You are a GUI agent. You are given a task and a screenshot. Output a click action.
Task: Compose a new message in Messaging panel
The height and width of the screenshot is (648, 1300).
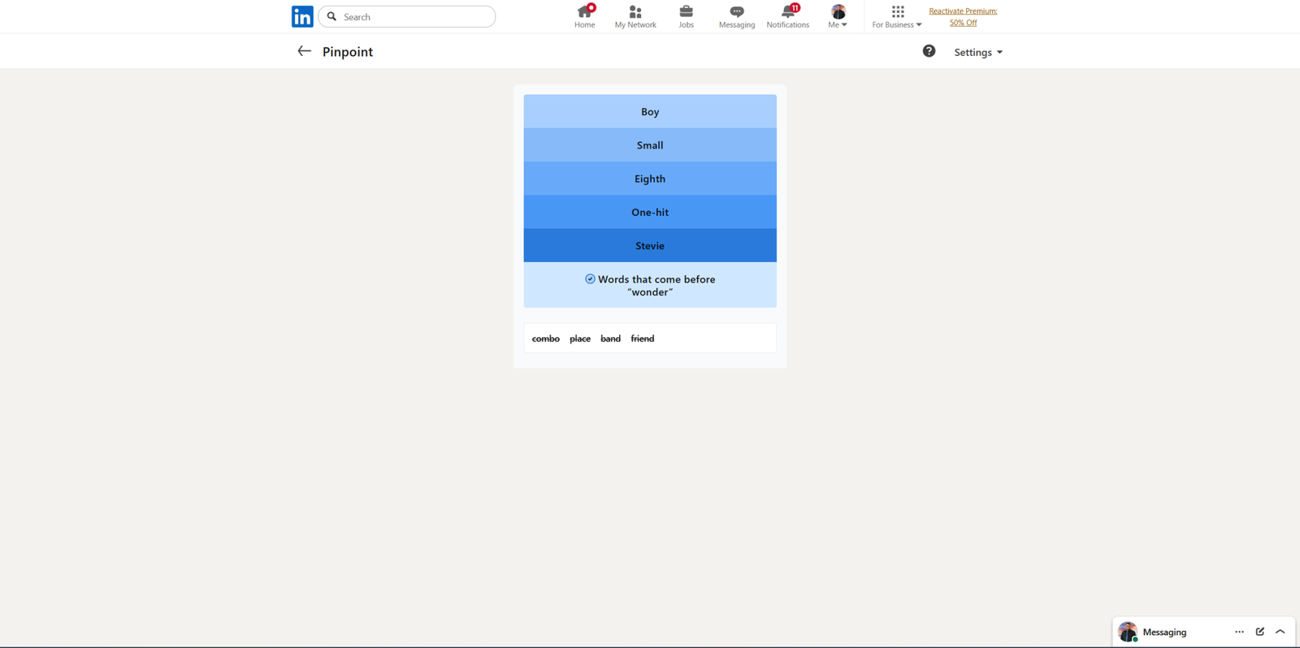pos(1260,632)
